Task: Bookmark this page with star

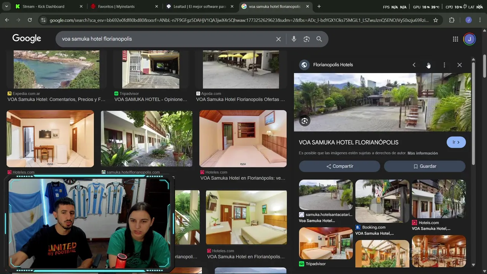Action: coord(436,20)
